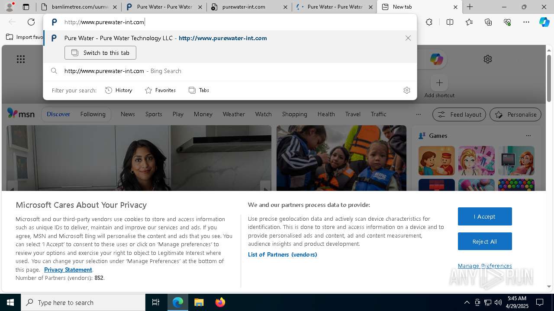This screenshot has height=311, width=554.
Task: Open Settings and more menu
Action: click(526, 22)
